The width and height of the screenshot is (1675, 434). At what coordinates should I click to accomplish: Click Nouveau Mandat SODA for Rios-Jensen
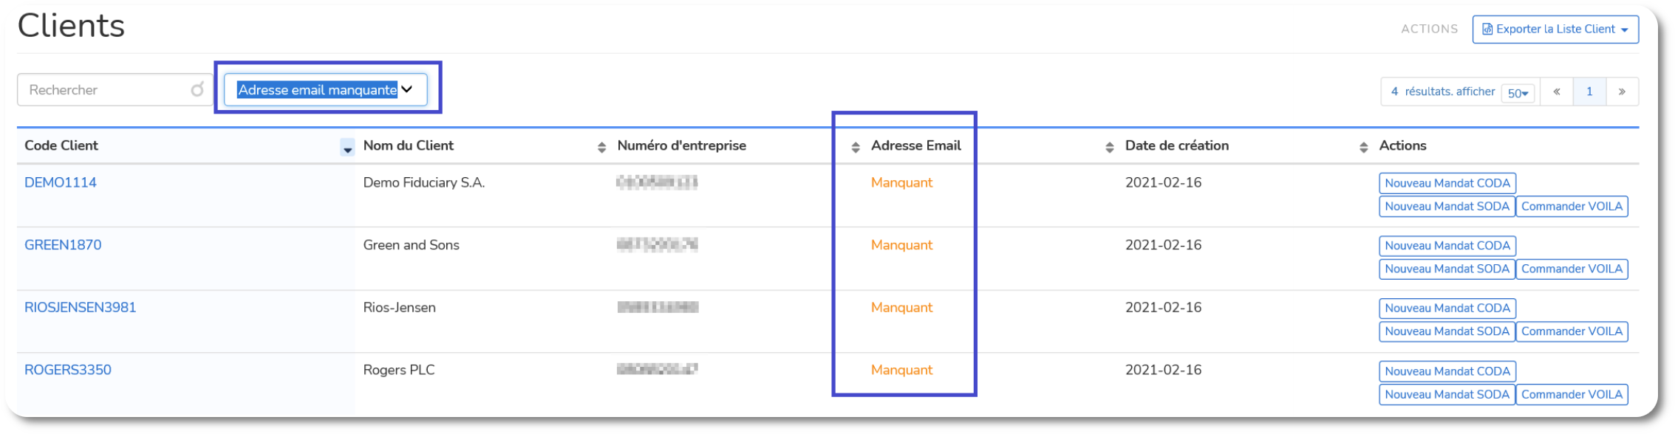tap(1447, 331)
